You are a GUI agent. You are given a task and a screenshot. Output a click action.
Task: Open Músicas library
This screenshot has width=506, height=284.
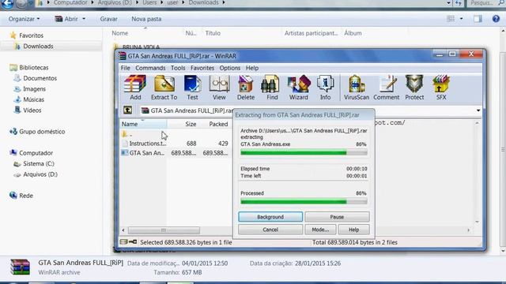tap(33, 99)
